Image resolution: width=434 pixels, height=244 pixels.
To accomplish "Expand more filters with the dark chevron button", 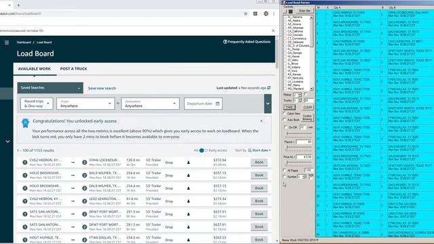I will click(268, 104).
